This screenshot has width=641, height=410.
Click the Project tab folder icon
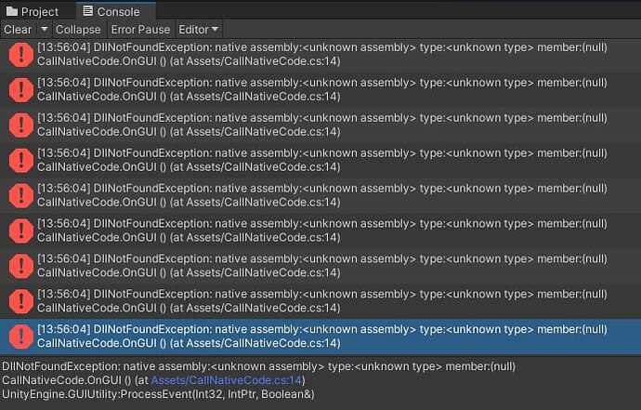point(12,11)
